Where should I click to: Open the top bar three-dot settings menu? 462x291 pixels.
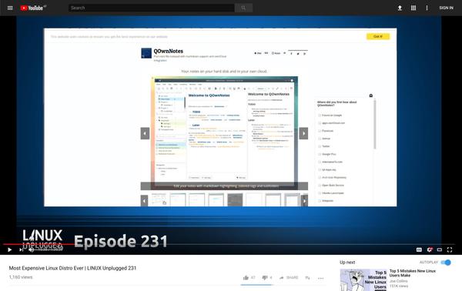[427, 8]
